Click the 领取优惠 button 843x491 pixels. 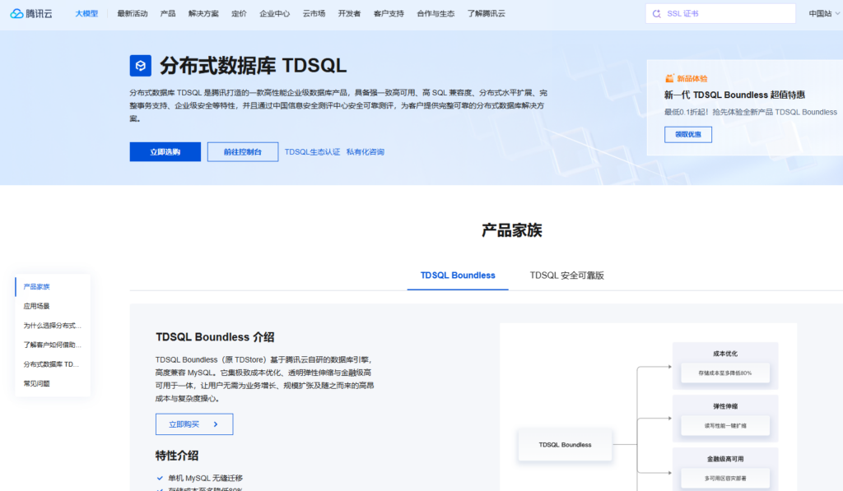(x=687, y=134)
